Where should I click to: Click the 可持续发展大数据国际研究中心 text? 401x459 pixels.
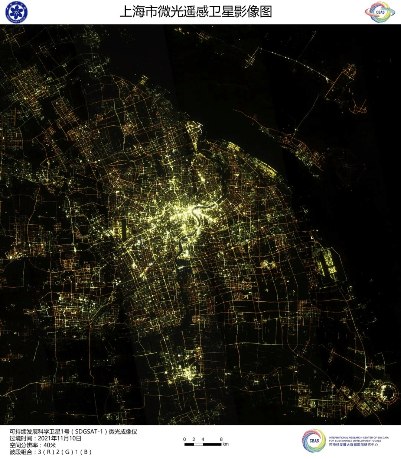(353, 445)
